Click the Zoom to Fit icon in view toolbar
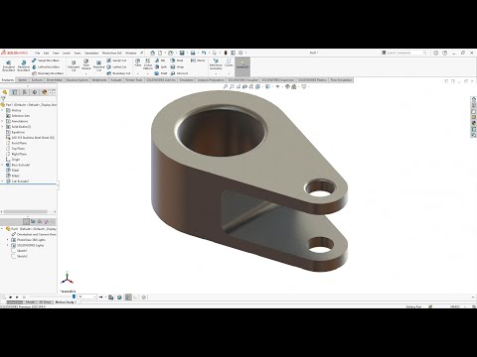The image size is (477, 357). [226, 86]
